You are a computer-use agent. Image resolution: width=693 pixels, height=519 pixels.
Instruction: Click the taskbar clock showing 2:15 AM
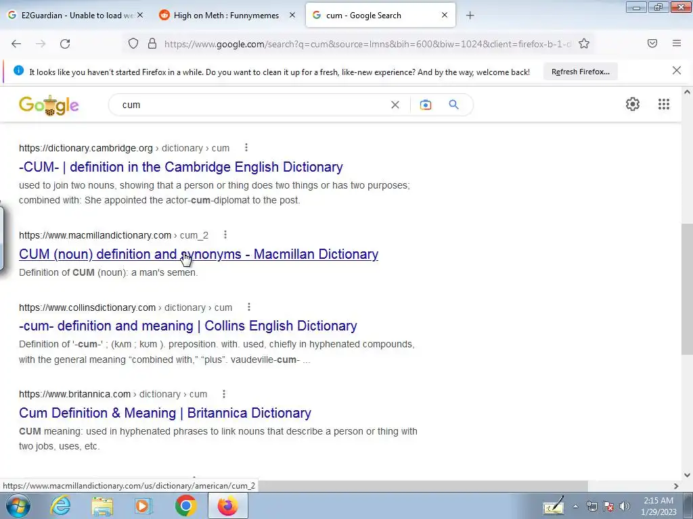tap(658, 505)
